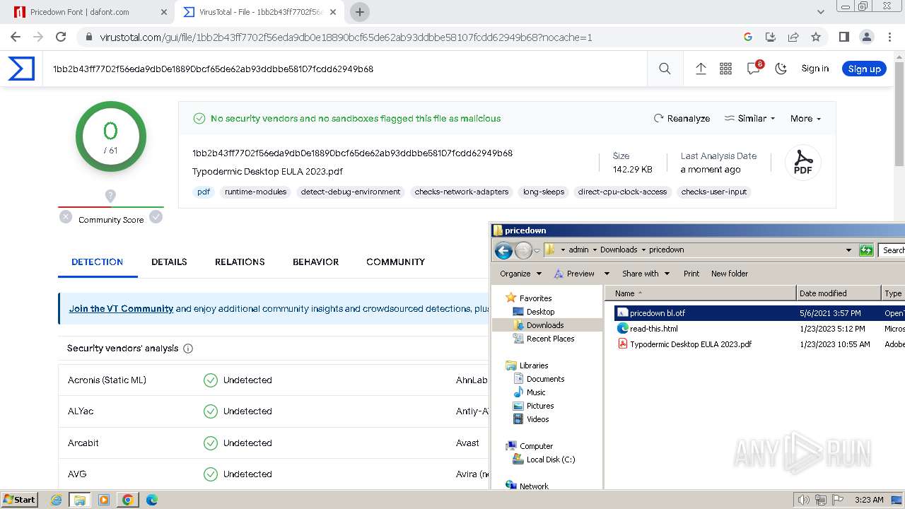The width and height of the screenshot is (905, 509).
Task: Click the Chrome back arrow
Action: (x=16, y=37)
